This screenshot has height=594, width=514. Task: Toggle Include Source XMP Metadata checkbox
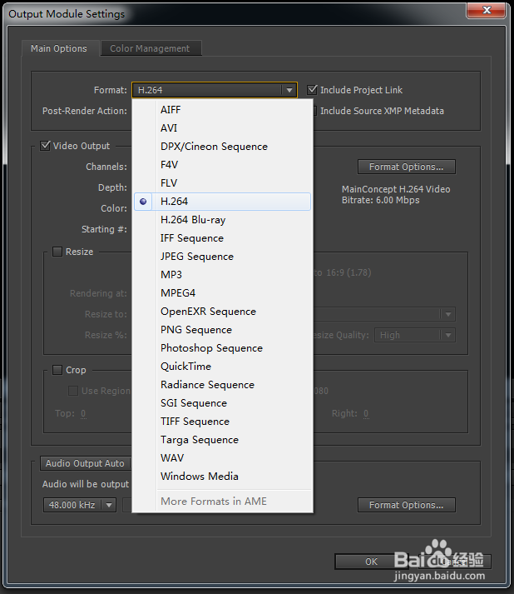(x=314, y=111)
